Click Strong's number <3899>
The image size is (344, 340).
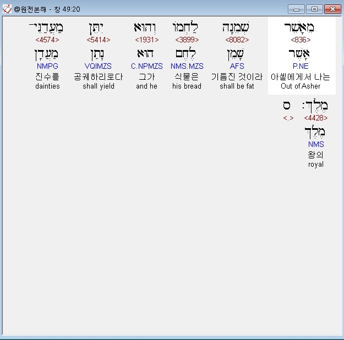tap(187, 40)
